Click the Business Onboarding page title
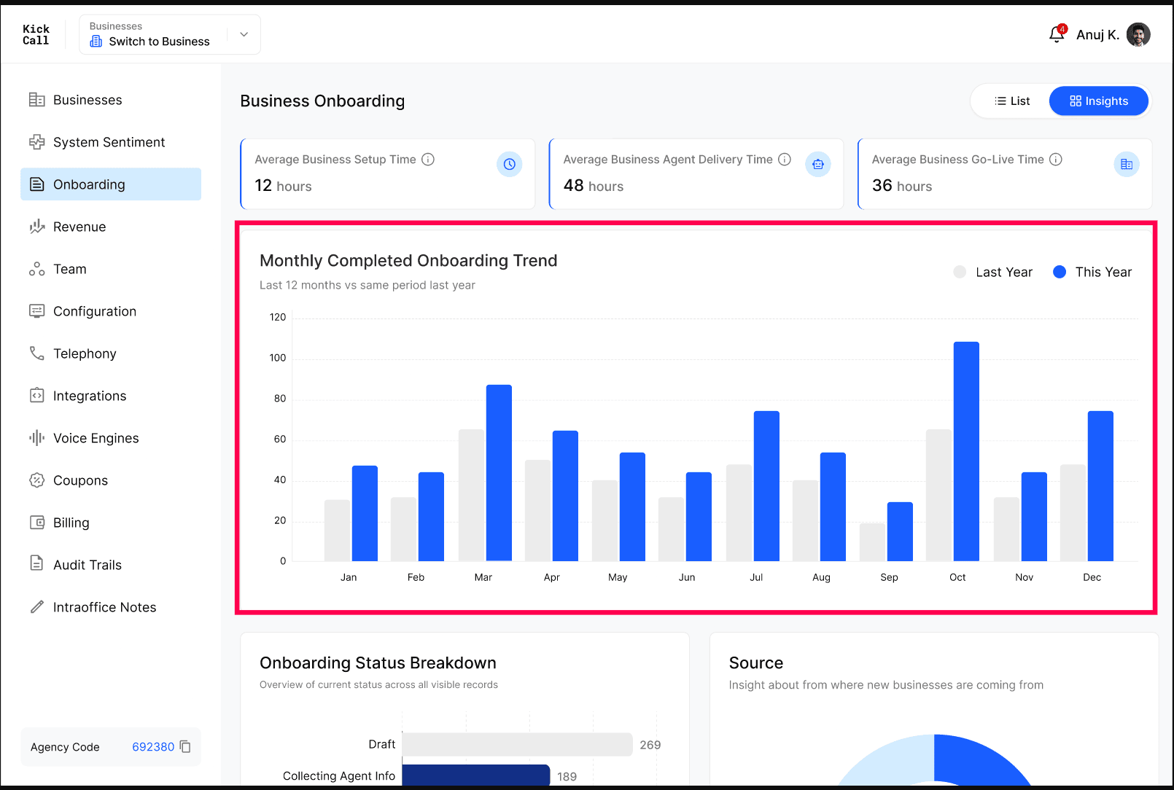1174x790 pixels. pos(322,101)
